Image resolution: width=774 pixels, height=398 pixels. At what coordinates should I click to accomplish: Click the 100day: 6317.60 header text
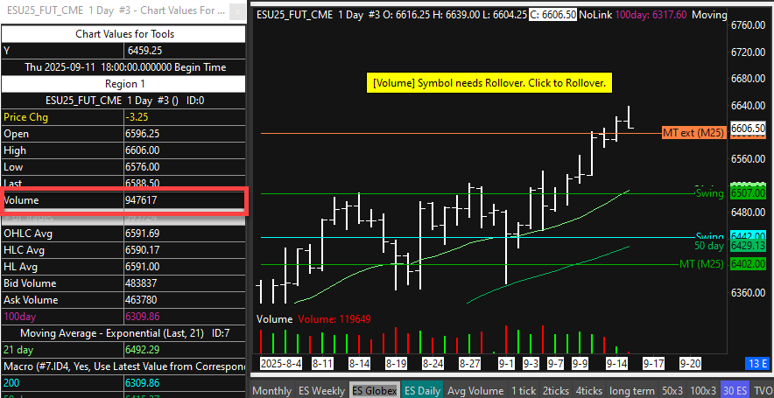[x=651, y=15]
